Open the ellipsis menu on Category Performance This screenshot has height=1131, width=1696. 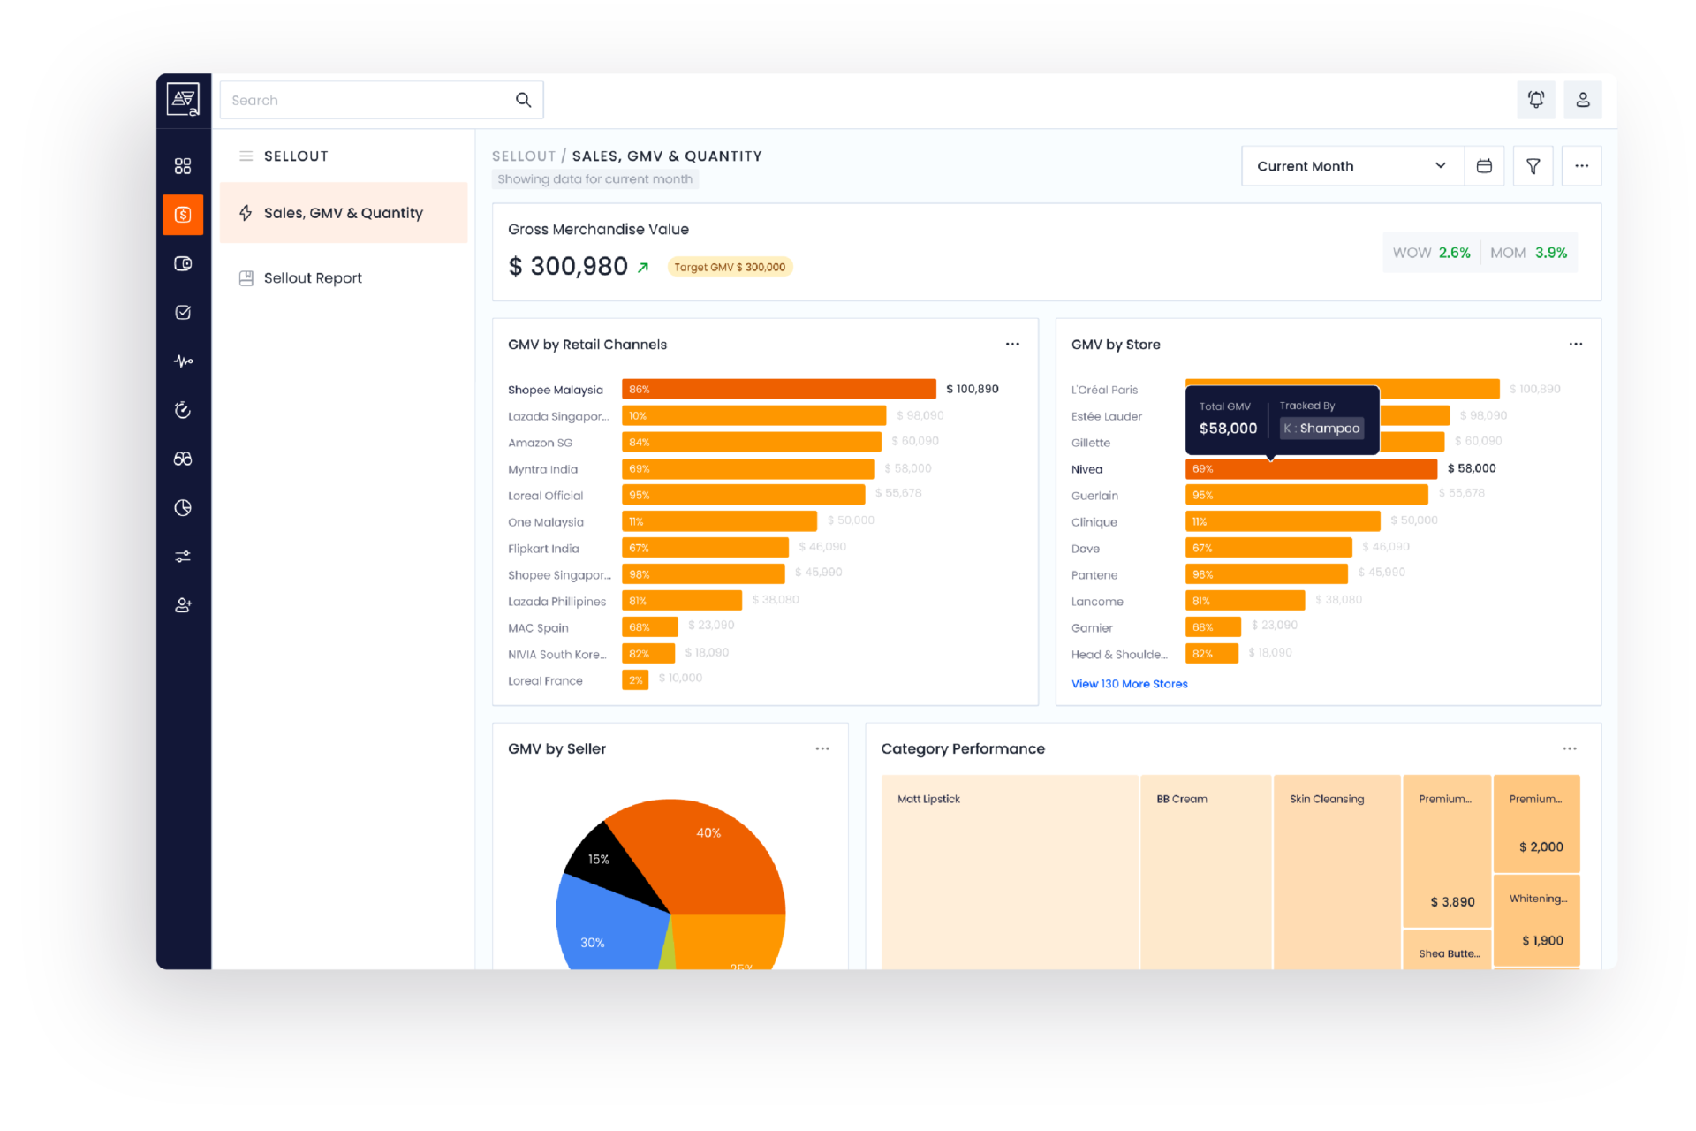click(1570, 748)
